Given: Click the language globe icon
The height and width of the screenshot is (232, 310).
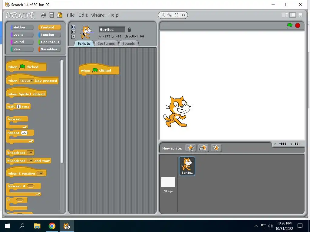Looking at the screenshot, I should point(44,15).
